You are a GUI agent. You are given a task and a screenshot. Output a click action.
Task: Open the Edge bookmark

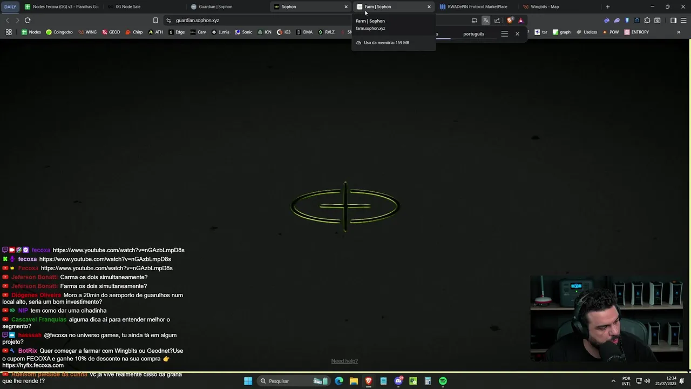click(177, 32)
